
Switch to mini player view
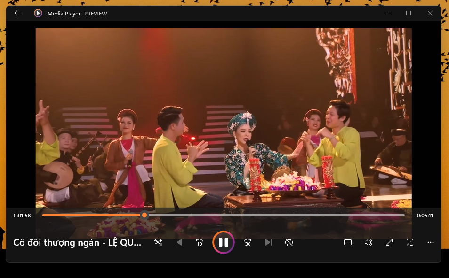click(x=410, y=243)
